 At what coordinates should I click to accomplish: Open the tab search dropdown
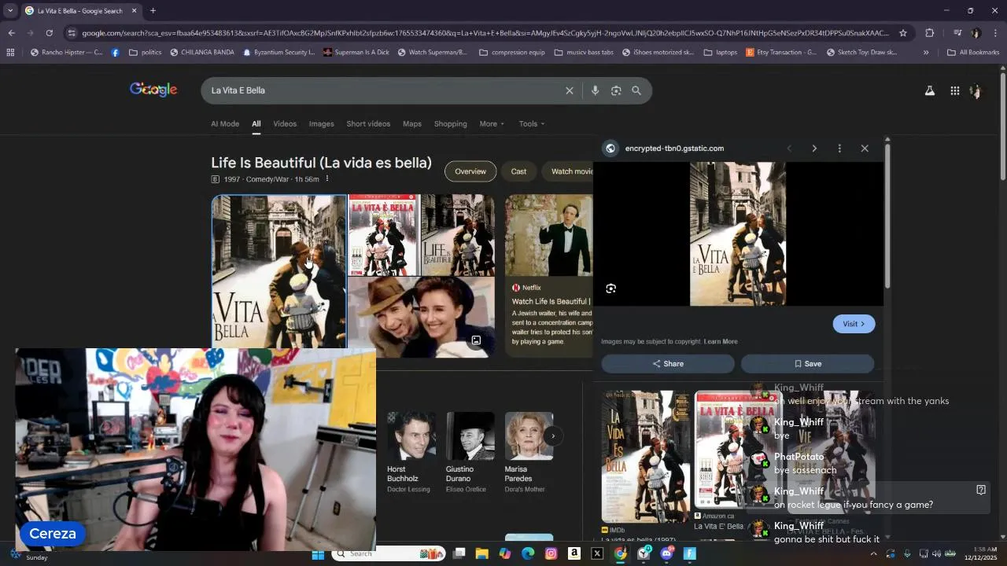10,11
